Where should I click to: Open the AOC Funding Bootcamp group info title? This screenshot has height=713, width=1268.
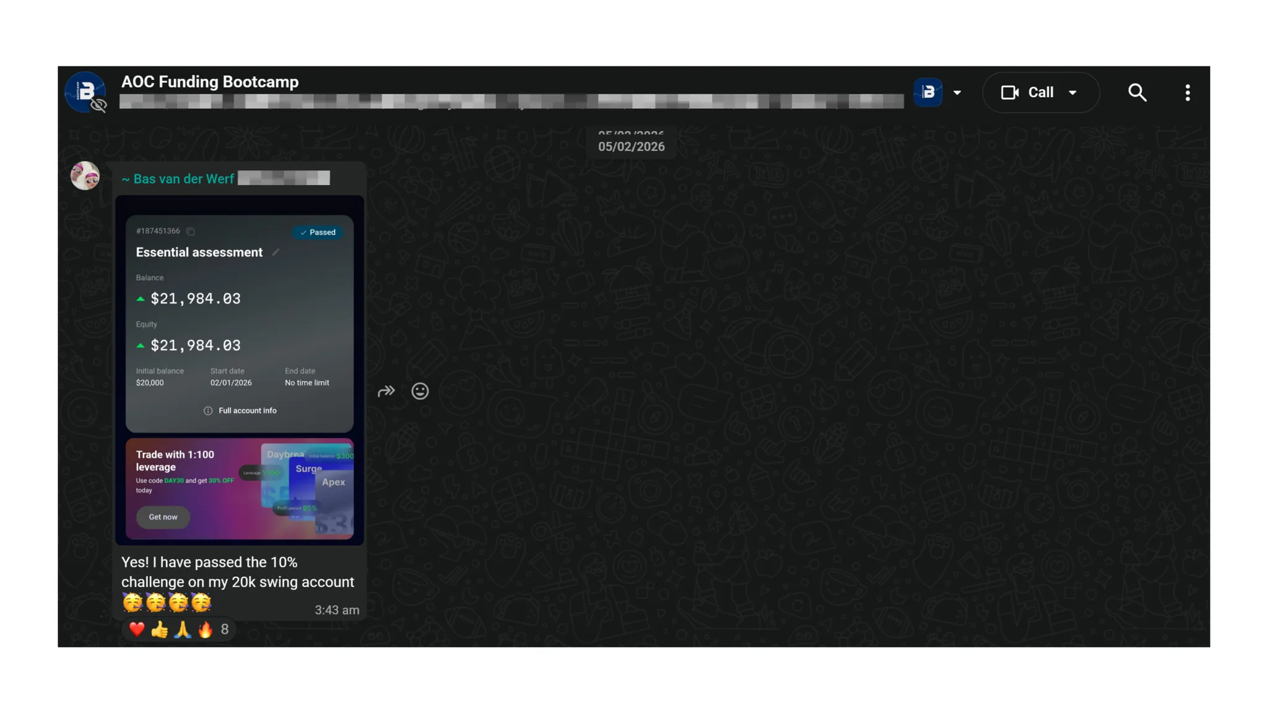pyautogui.click(x=210, y=82)
